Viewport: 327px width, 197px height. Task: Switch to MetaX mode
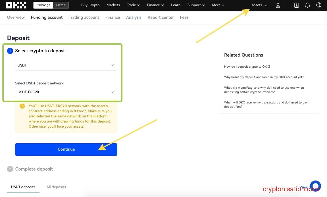[61, 5]
